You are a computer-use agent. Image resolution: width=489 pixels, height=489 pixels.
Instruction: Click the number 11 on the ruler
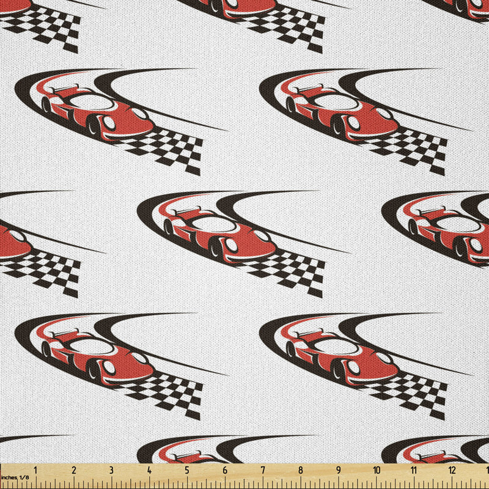click(x=414, y=470)
